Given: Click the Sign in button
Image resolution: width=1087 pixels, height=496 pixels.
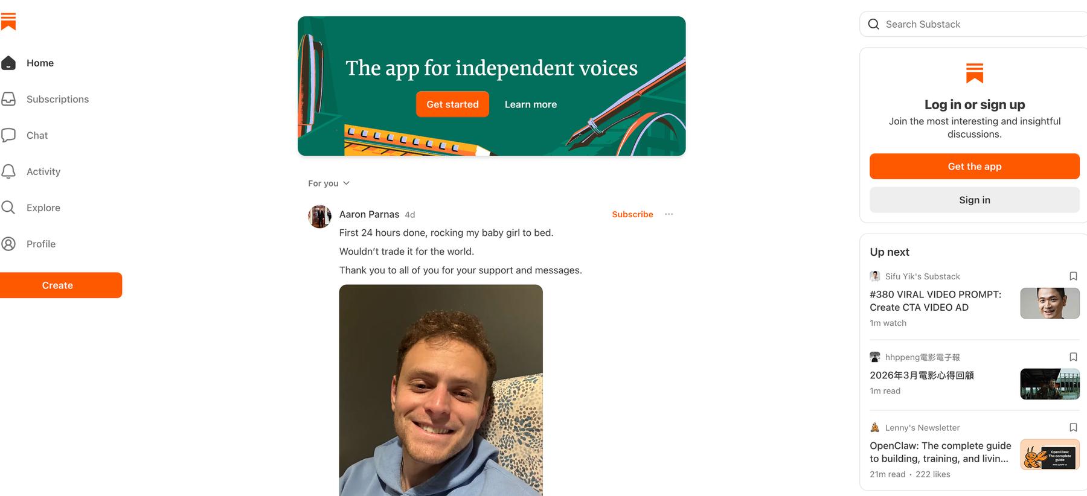Looking at the screenshot, I should 974,200.
